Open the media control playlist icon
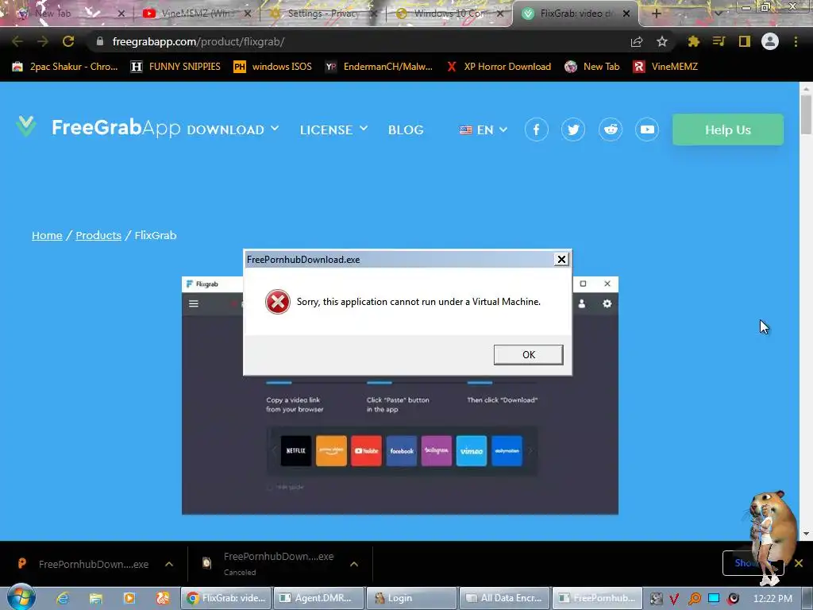 pyautogui.click(x=719, y=41)
